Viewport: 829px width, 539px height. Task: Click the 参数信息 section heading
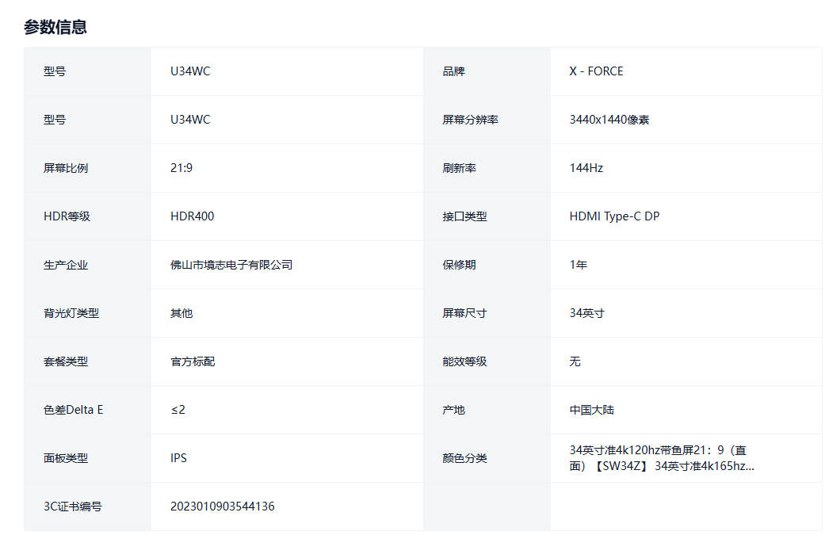[x=55, y=27]
